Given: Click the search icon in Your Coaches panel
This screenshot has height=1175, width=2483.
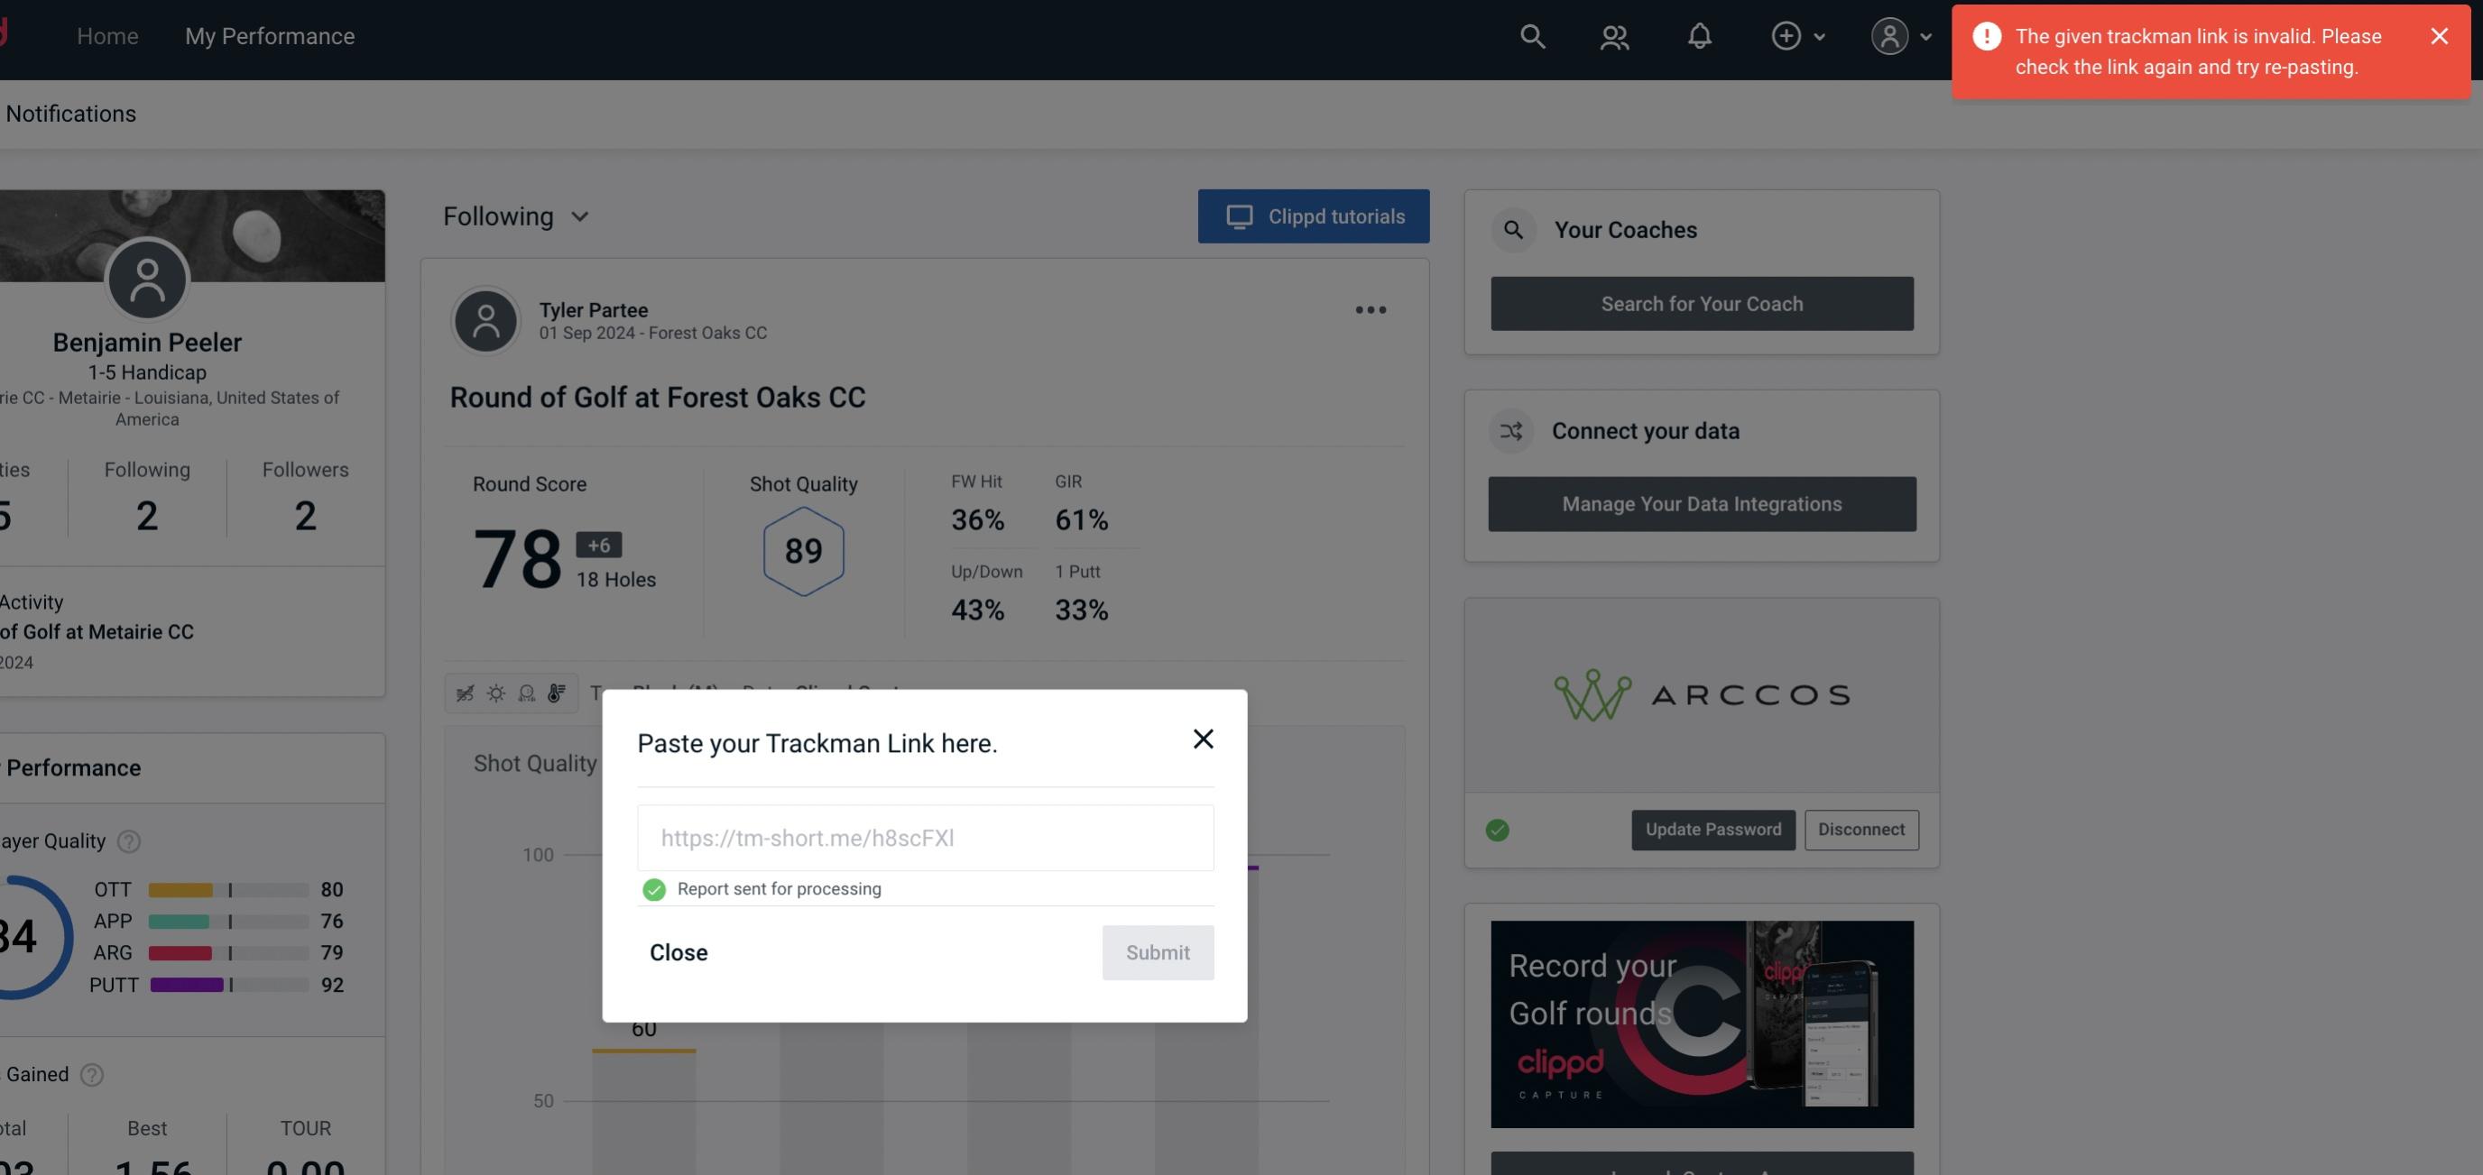Looking at the screenshot, I should (x=1514, y=228).
